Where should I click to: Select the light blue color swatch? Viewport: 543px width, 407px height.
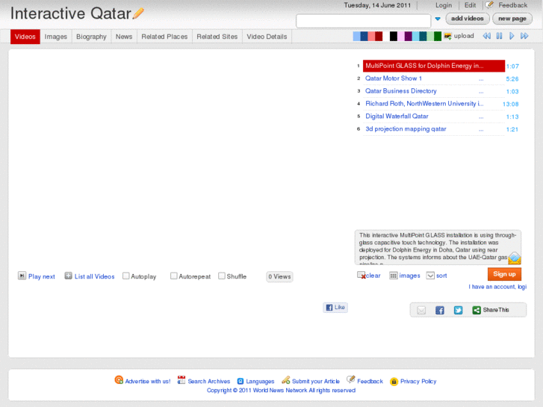tap(356, 36)
